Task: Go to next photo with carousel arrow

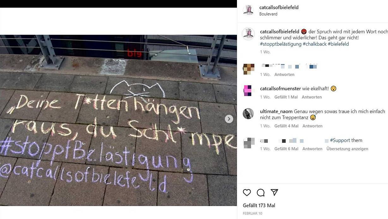Action: pyautogui.click(x=229, y=119)
